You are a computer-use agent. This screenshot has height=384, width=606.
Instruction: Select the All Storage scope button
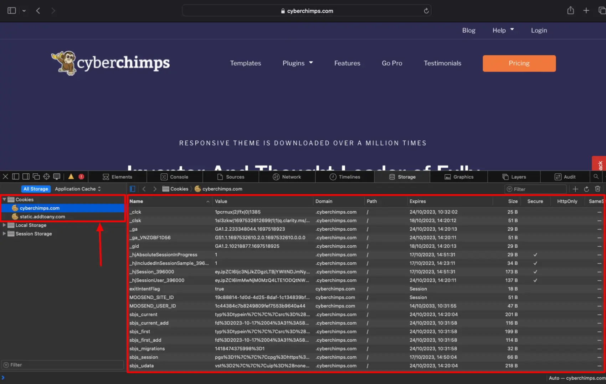pos(36,189)
